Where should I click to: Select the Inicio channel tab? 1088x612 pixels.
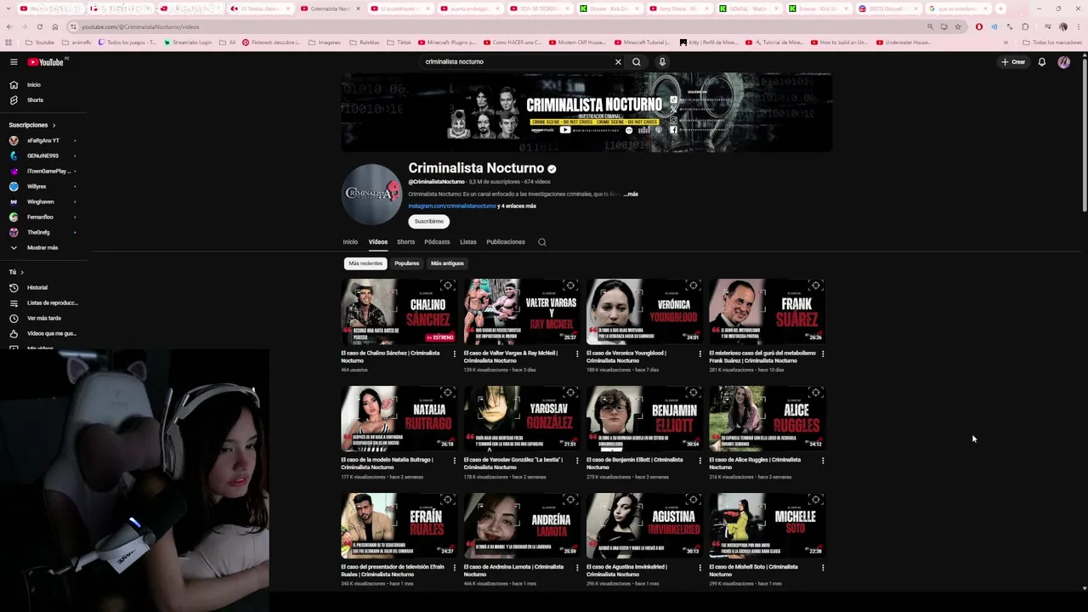tap(350, 242)
